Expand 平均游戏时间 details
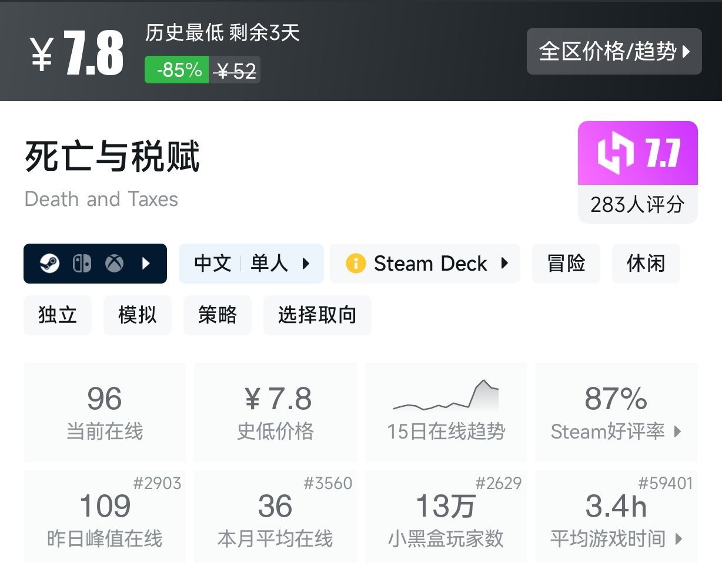The height and width of the screenshot is (563, 722). tap(678, 539)
